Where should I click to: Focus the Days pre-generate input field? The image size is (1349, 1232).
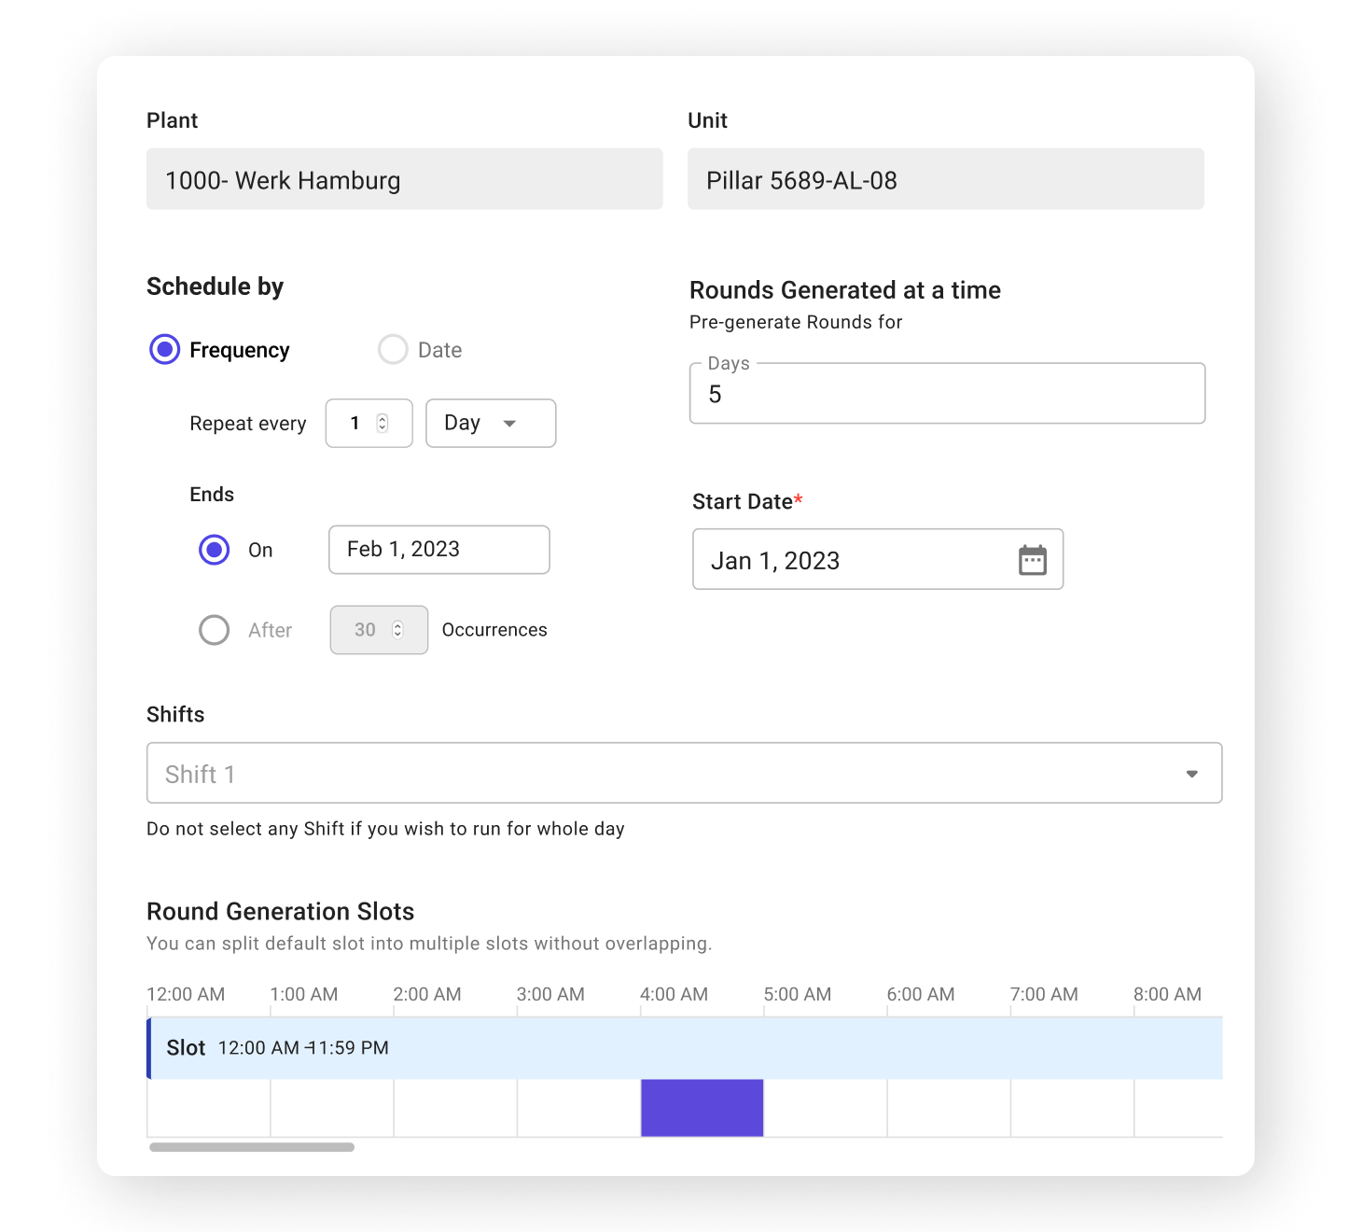(946, 394)
